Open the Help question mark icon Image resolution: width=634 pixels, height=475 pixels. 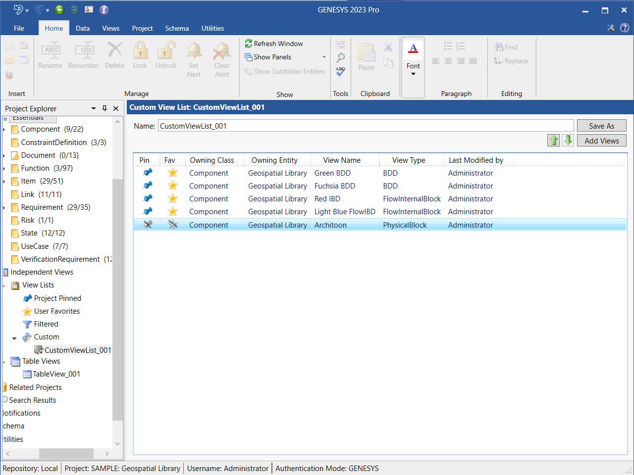[625, 28]
